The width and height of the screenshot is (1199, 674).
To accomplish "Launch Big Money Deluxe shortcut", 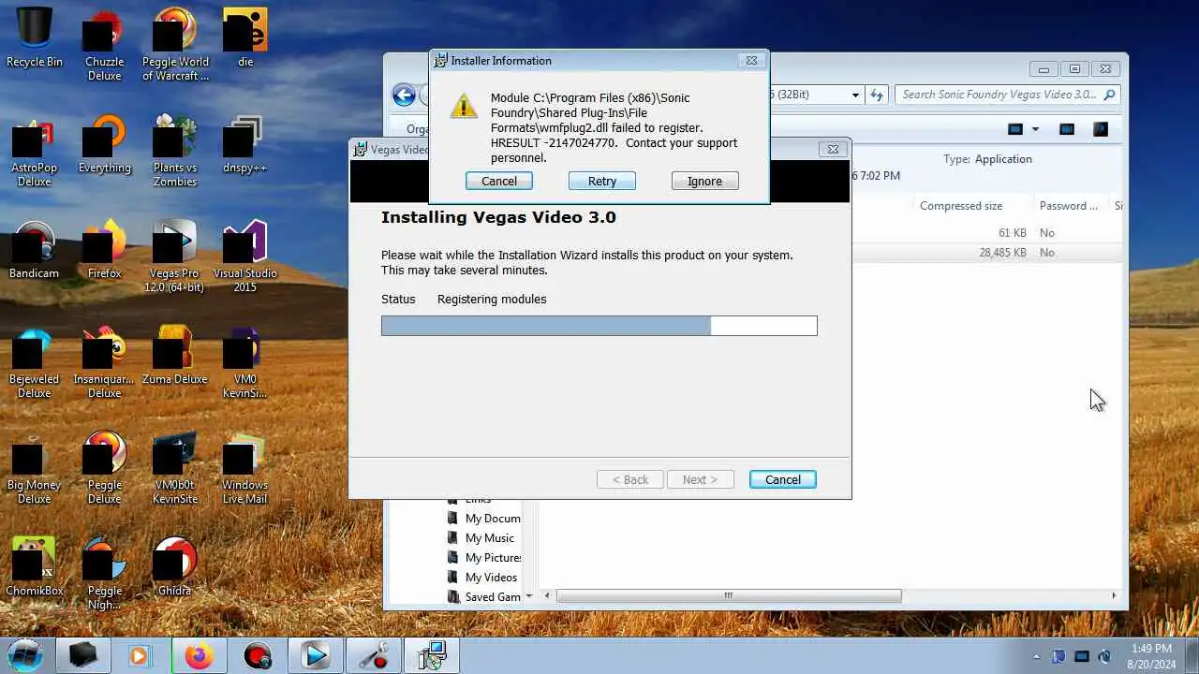I will 35,468.
